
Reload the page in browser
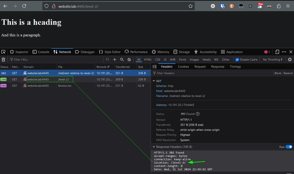click(x=24, y=6)
